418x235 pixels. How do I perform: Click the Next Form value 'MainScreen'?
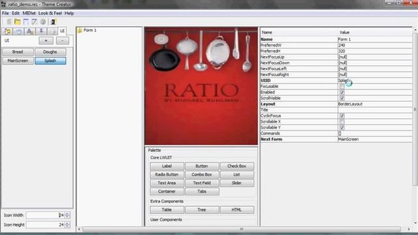coord(375,139)
